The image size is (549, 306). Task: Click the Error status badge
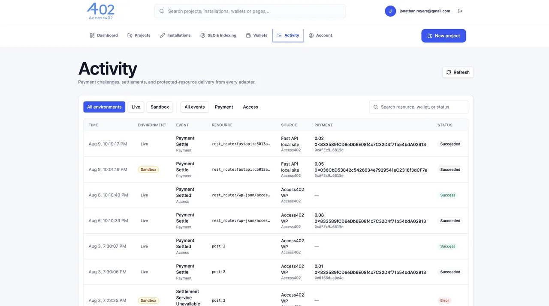[445, 300]
